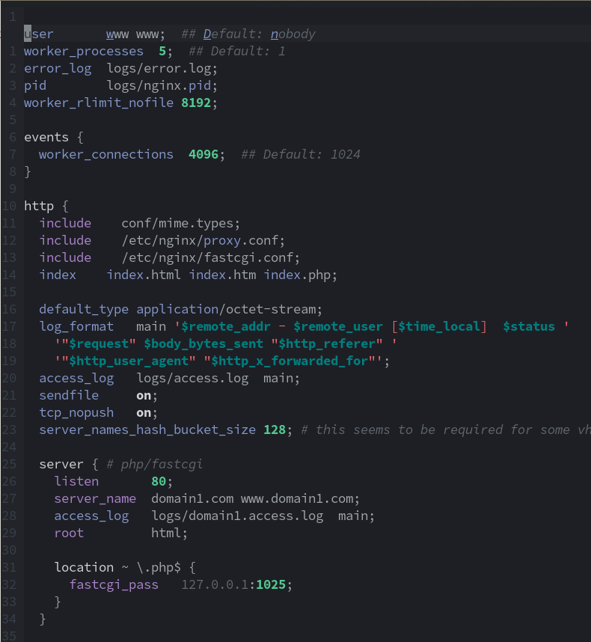
Task: Click 'logs/nginx.pid;' path
Action: click(x=162, y=85)
